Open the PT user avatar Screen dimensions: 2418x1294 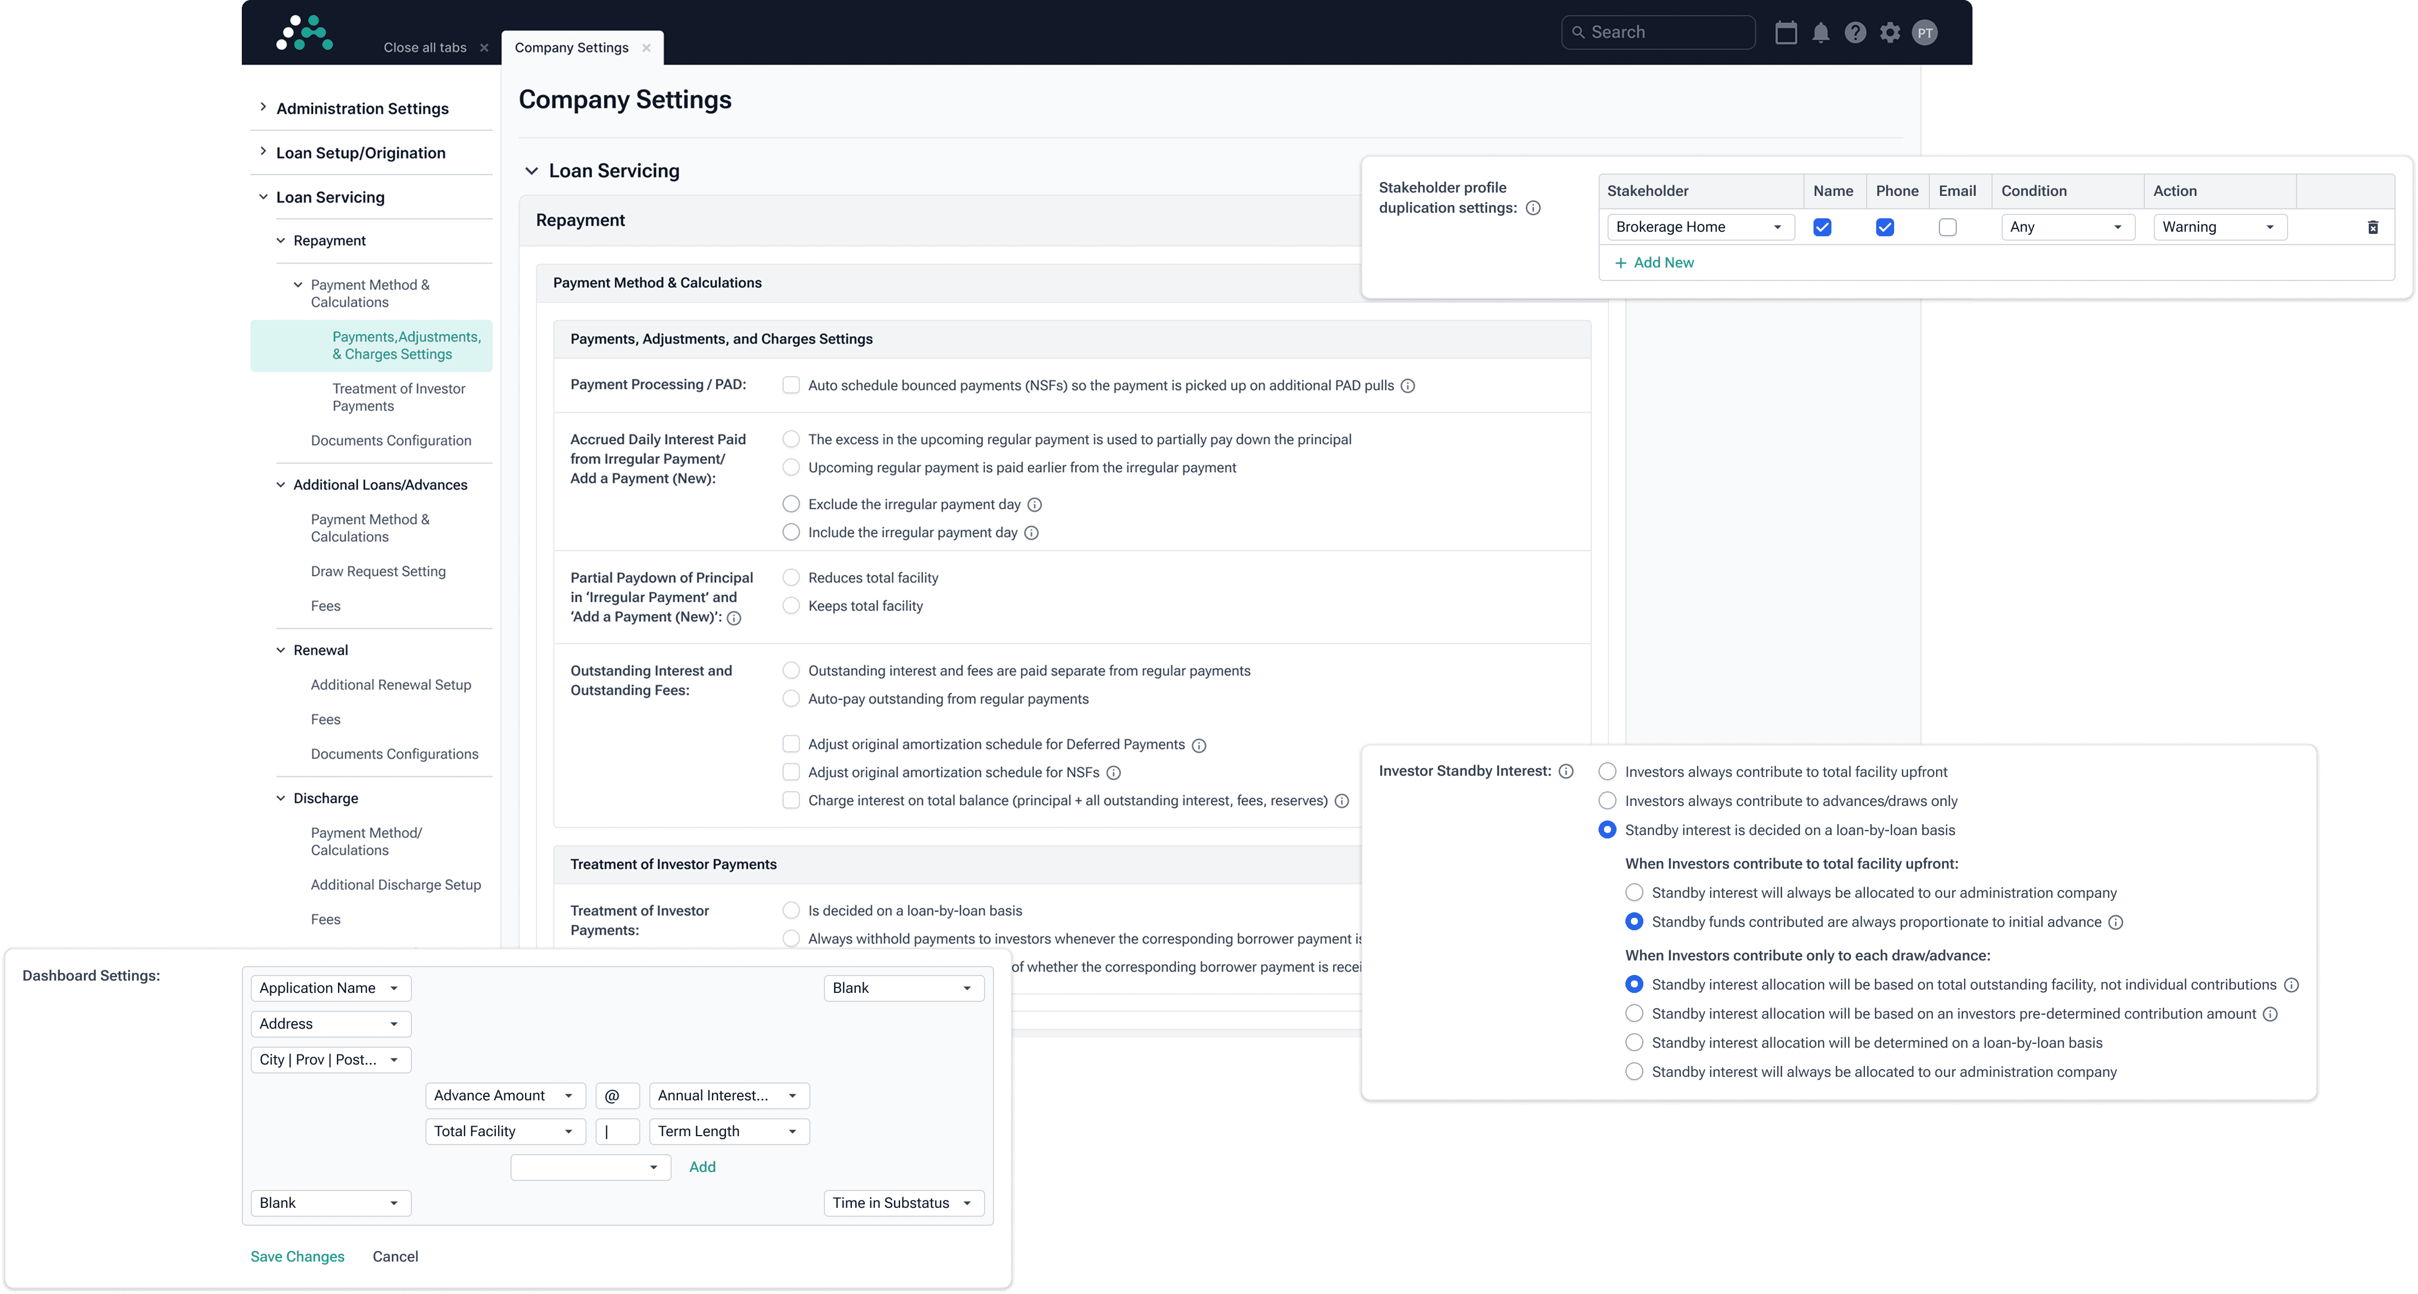click(x=1924, y=33)
